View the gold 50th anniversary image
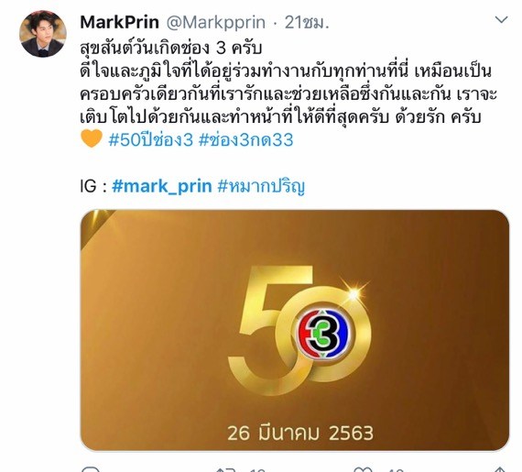Screen dimensions: 522x472 [295, 330]
